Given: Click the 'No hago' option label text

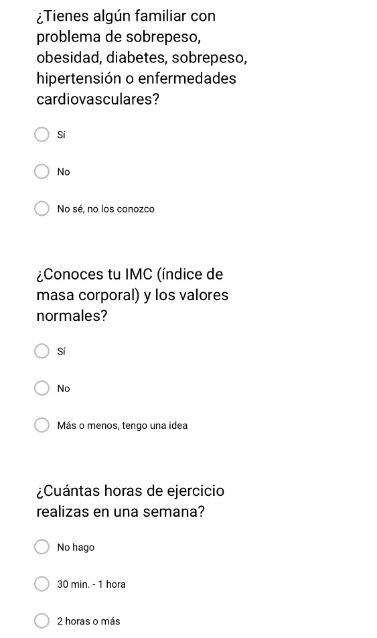Looking at the screenshot, I should coord(76,548).
